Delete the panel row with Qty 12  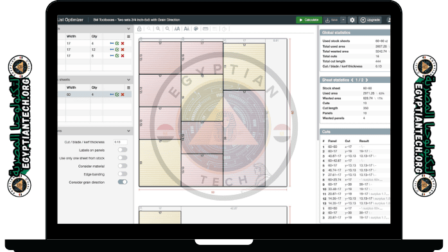coord(123,50)
